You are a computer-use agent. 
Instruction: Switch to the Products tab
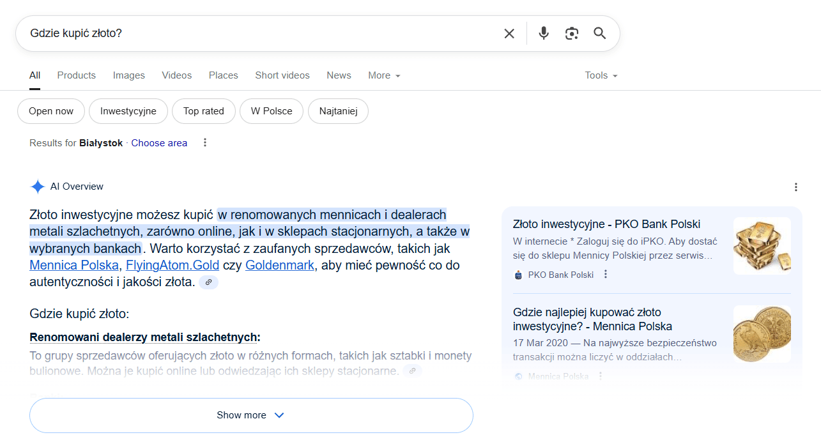click(77, 75)
